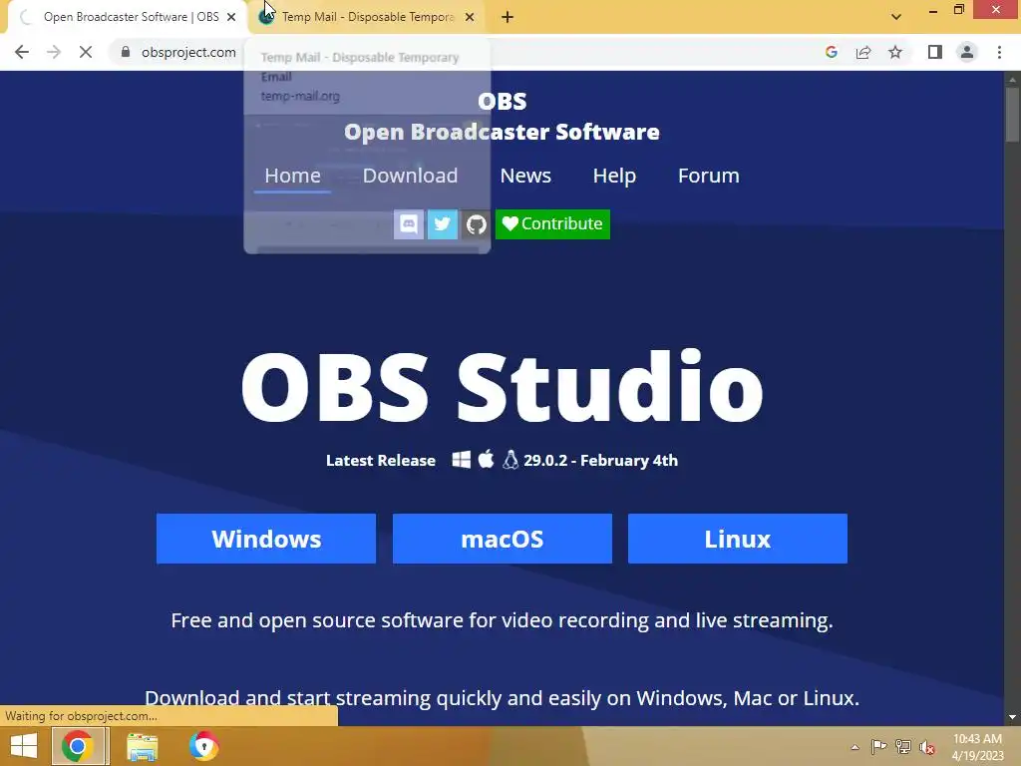
Task: Switch to the Temp Mail tab
Action: pos(367,17)
